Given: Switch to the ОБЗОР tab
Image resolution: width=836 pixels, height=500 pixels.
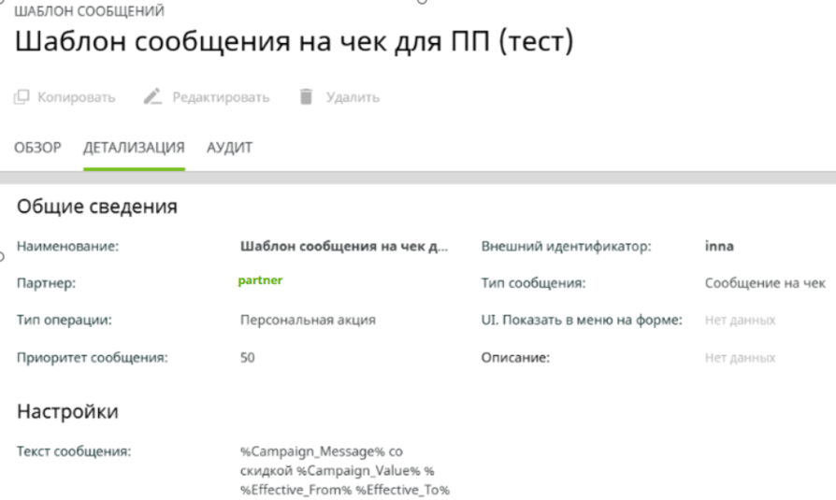Looking at the screenshot, I should [x=37, y=148].
